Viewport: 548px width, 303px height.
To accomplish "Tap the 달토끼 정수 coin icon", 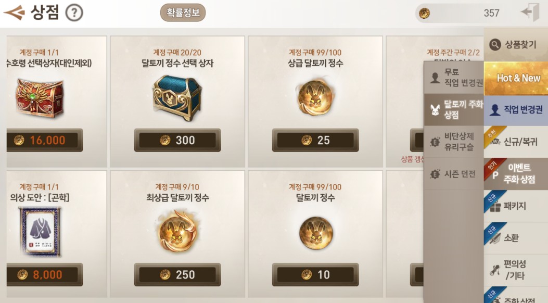I will coord(315,232).
